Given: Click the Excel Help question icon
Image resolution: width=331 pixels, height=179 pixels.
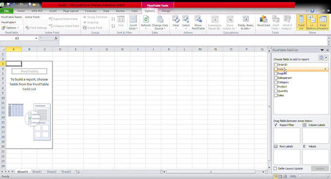Looking at the screenshot, I should tap(312, 11).
